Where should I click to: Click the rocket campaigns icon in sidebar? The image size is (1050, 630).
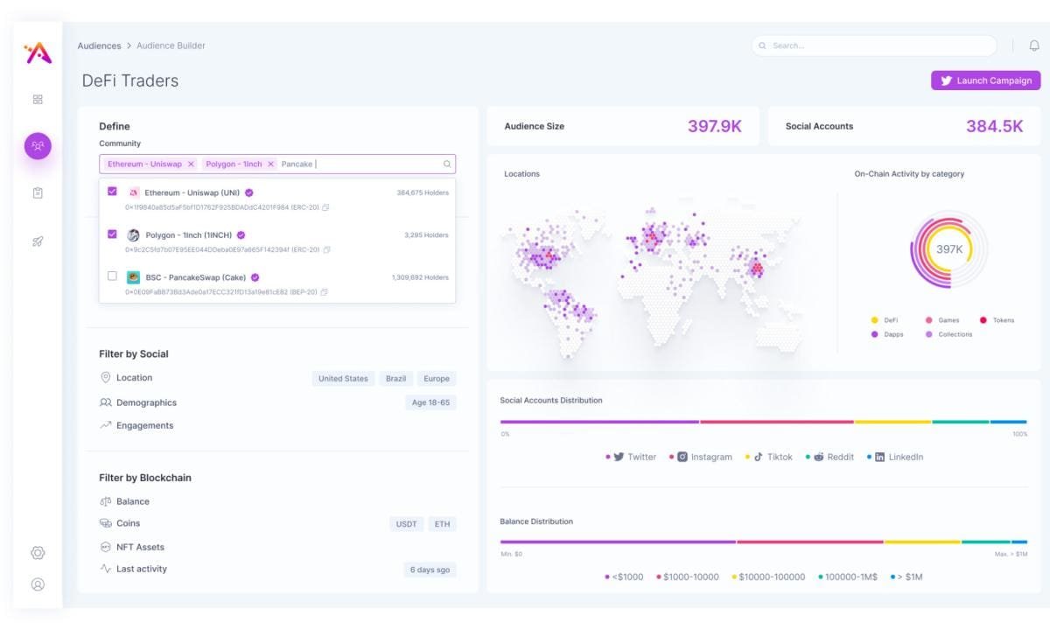coord(38,241)
